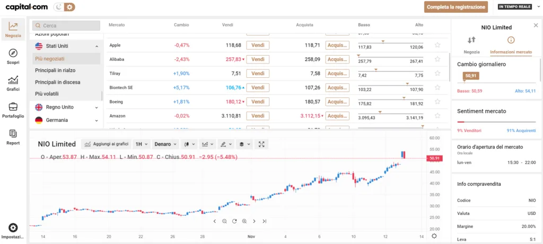Click the market sentiment bar
543x244 pixels.
point(496,122)
